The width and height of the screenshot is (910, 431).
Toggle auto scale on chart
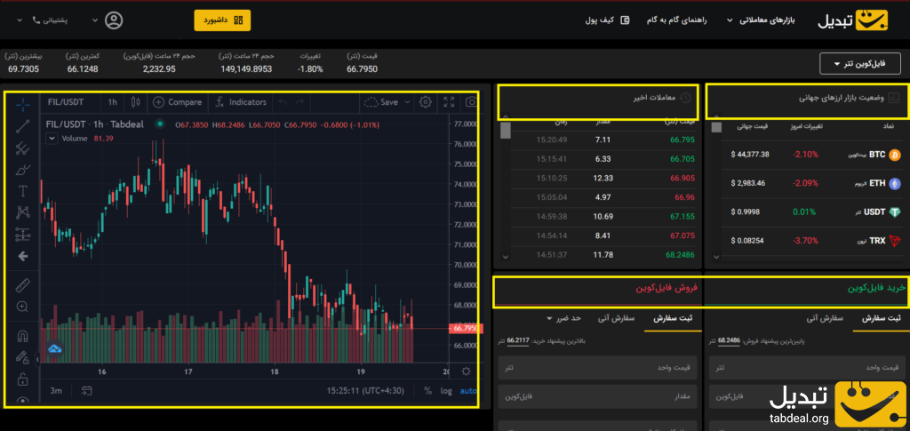467,390
